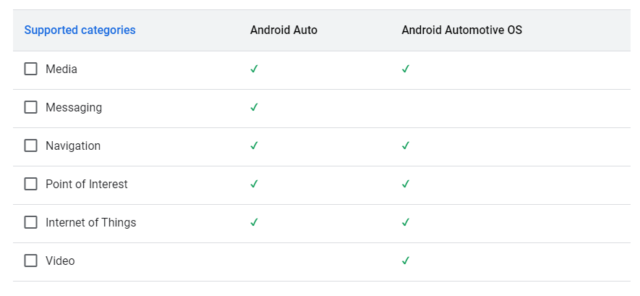Click the Messaging category label

point(74,108)
